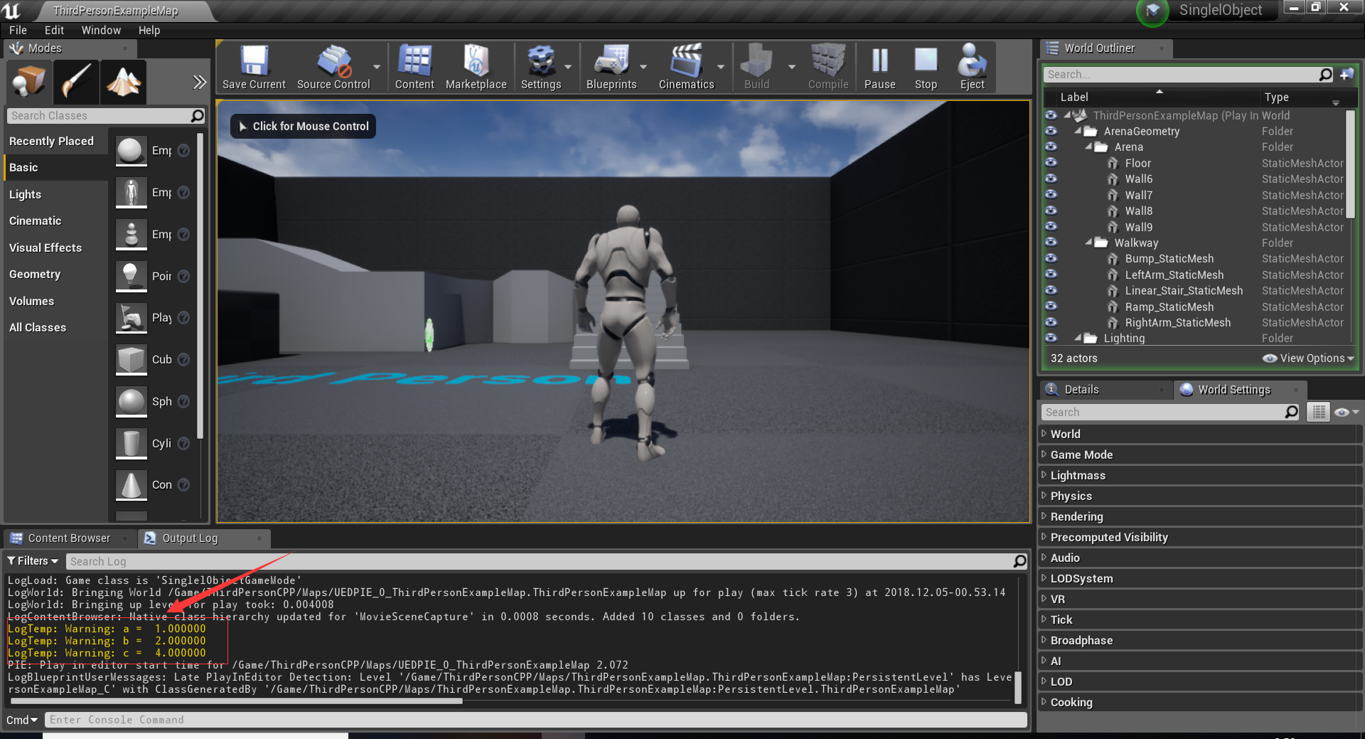The height and width of the screenshot is (739, 1365).
Task: Hide Bump_StaticMesh in the outliner
Action: click(x=1051, y=258)
